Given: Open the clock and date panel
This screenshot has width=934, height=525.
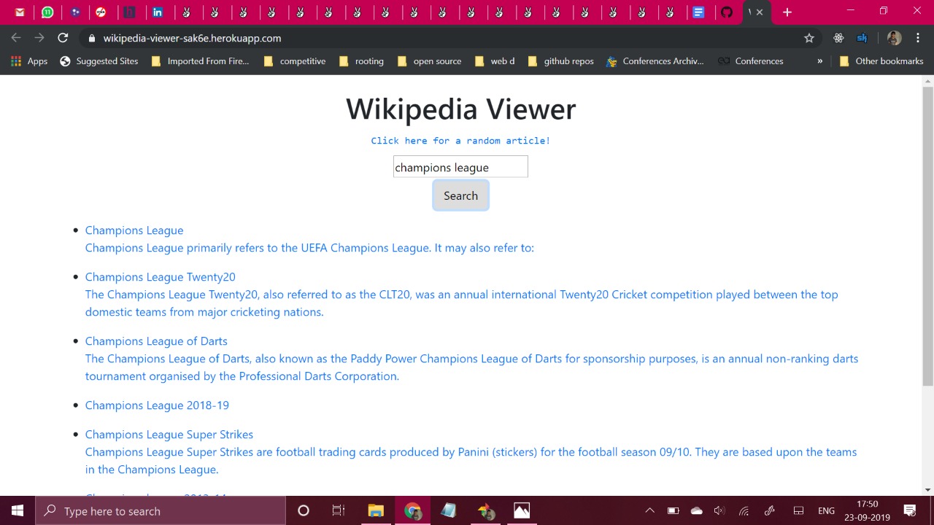Looking at the screenshot, I should point(867,510).
